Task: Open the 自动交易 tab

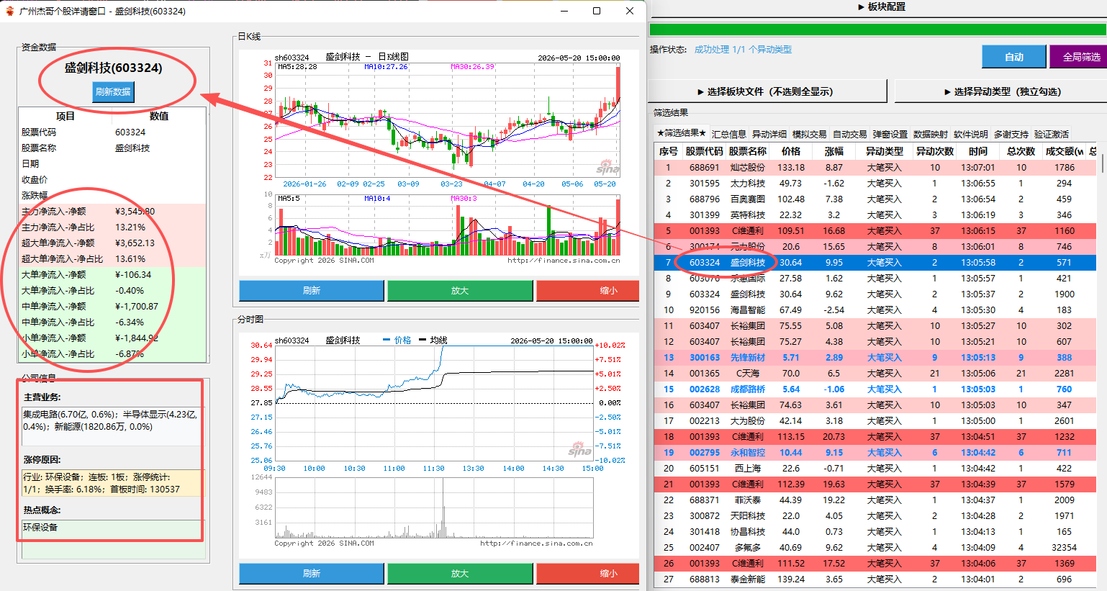Action: 850,135
